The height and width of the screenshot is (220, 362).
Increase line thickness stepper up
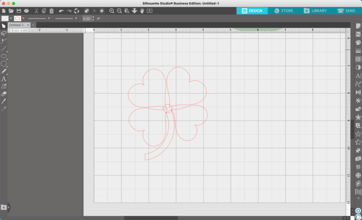click(93, 17)
